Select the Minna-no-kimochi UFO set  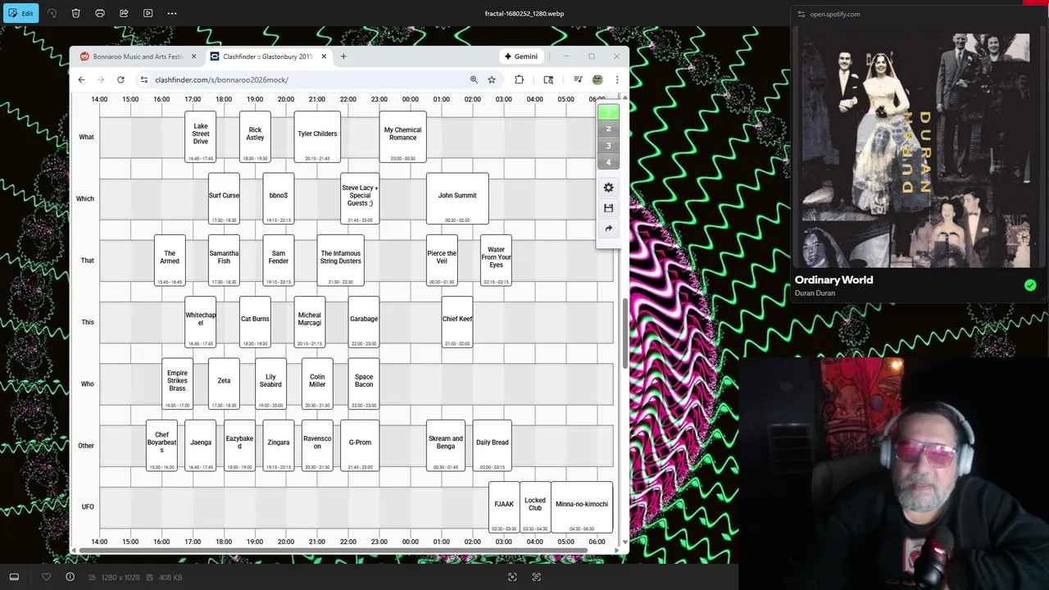(582, 507)
